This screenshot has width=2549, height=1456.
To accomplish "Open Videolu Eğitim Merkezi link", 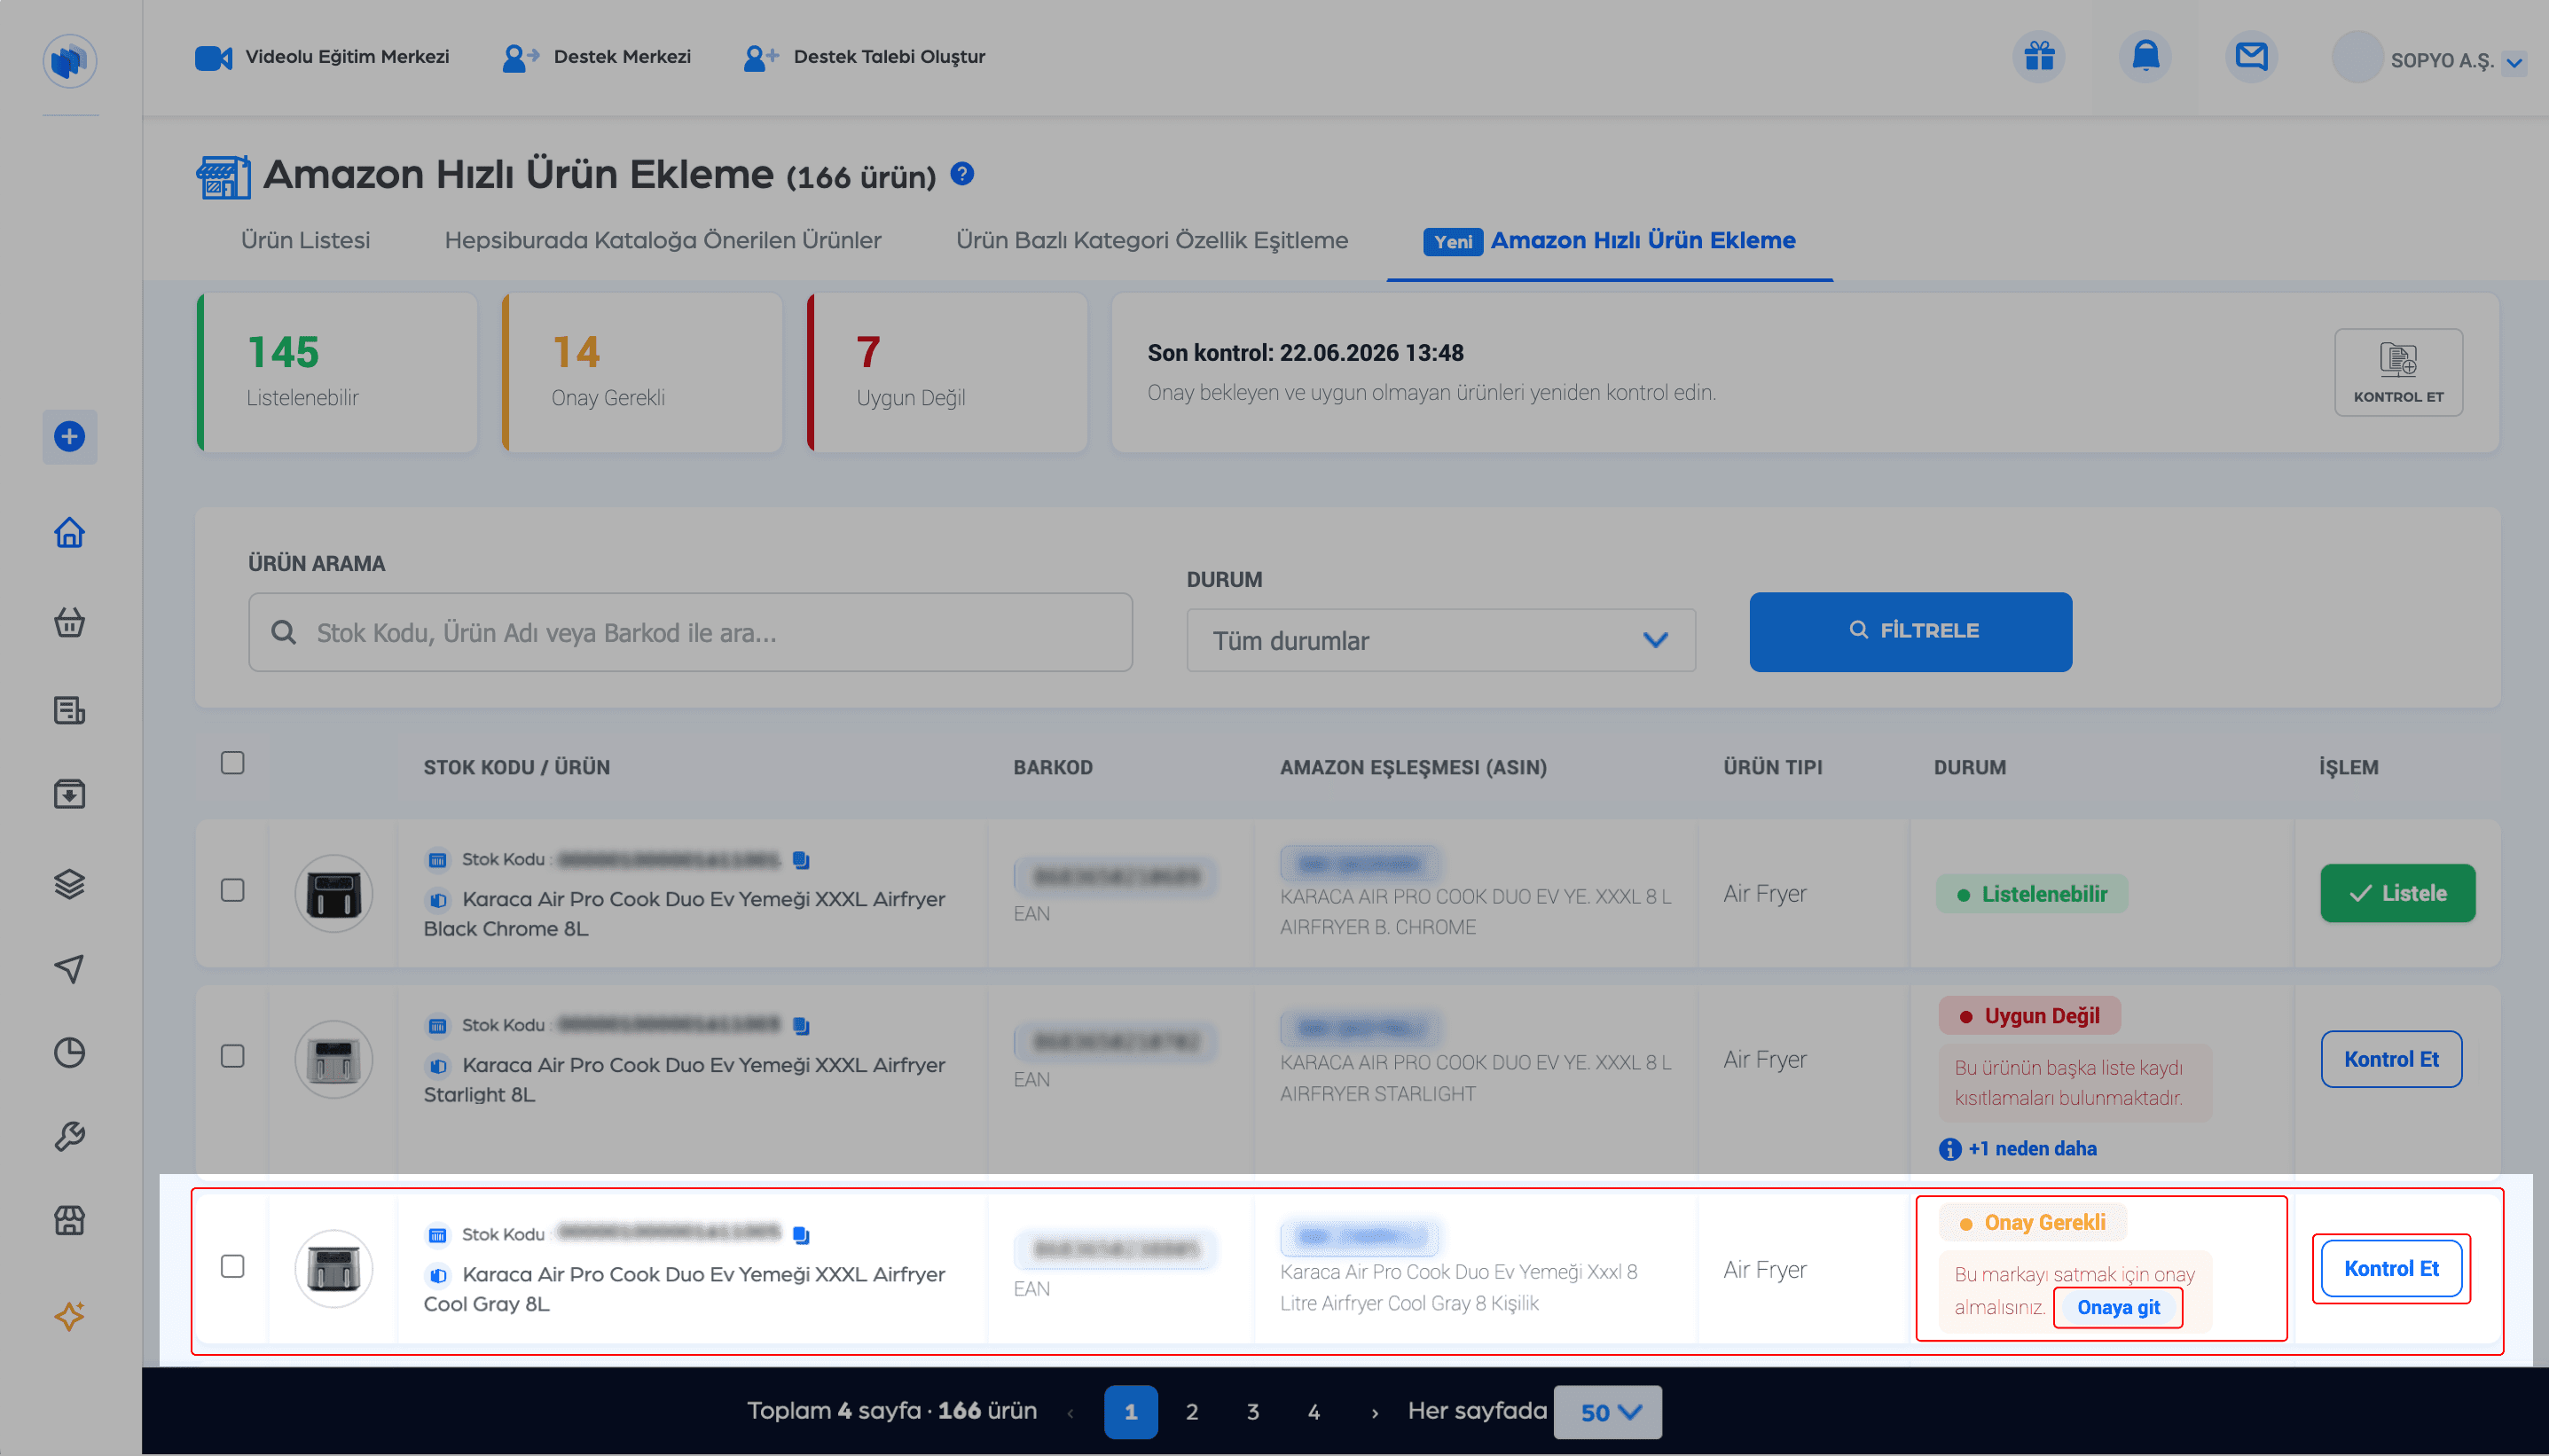I will [x=347, y=57].
